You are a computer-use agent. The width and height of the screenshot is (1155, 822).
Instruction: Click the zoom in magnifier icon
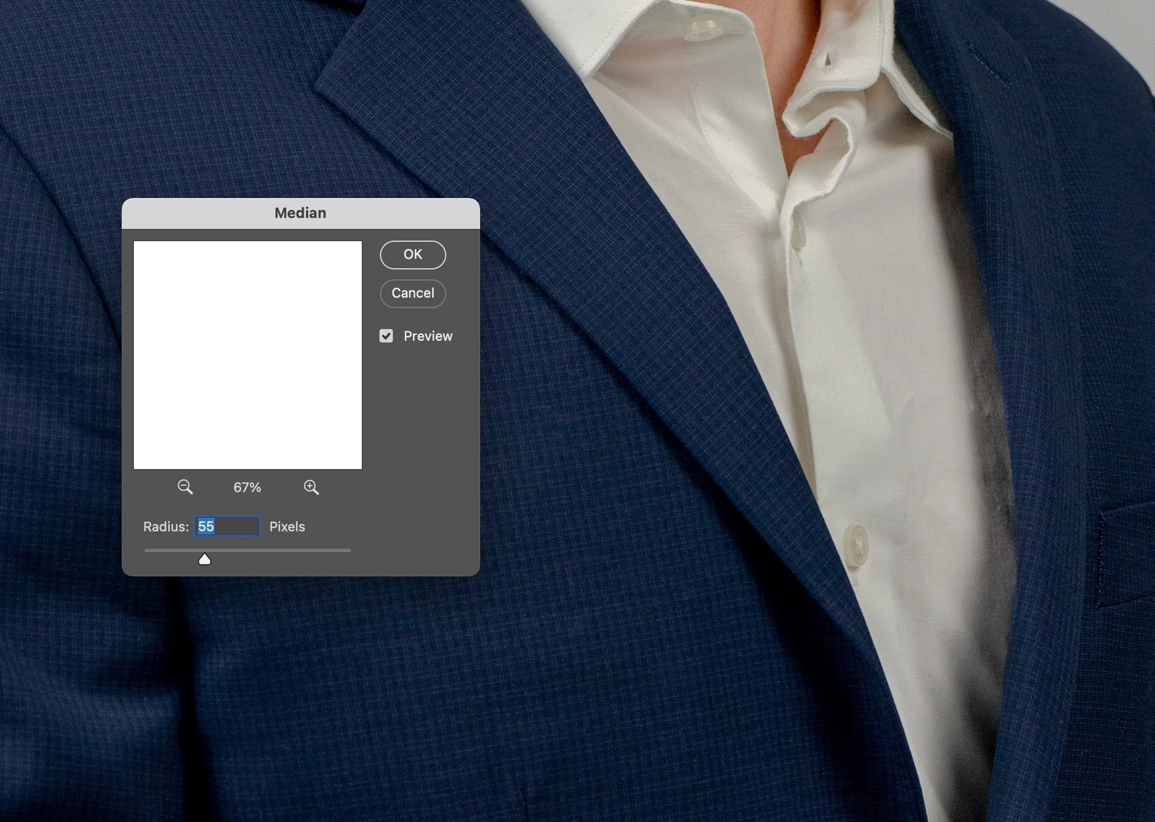311,487
